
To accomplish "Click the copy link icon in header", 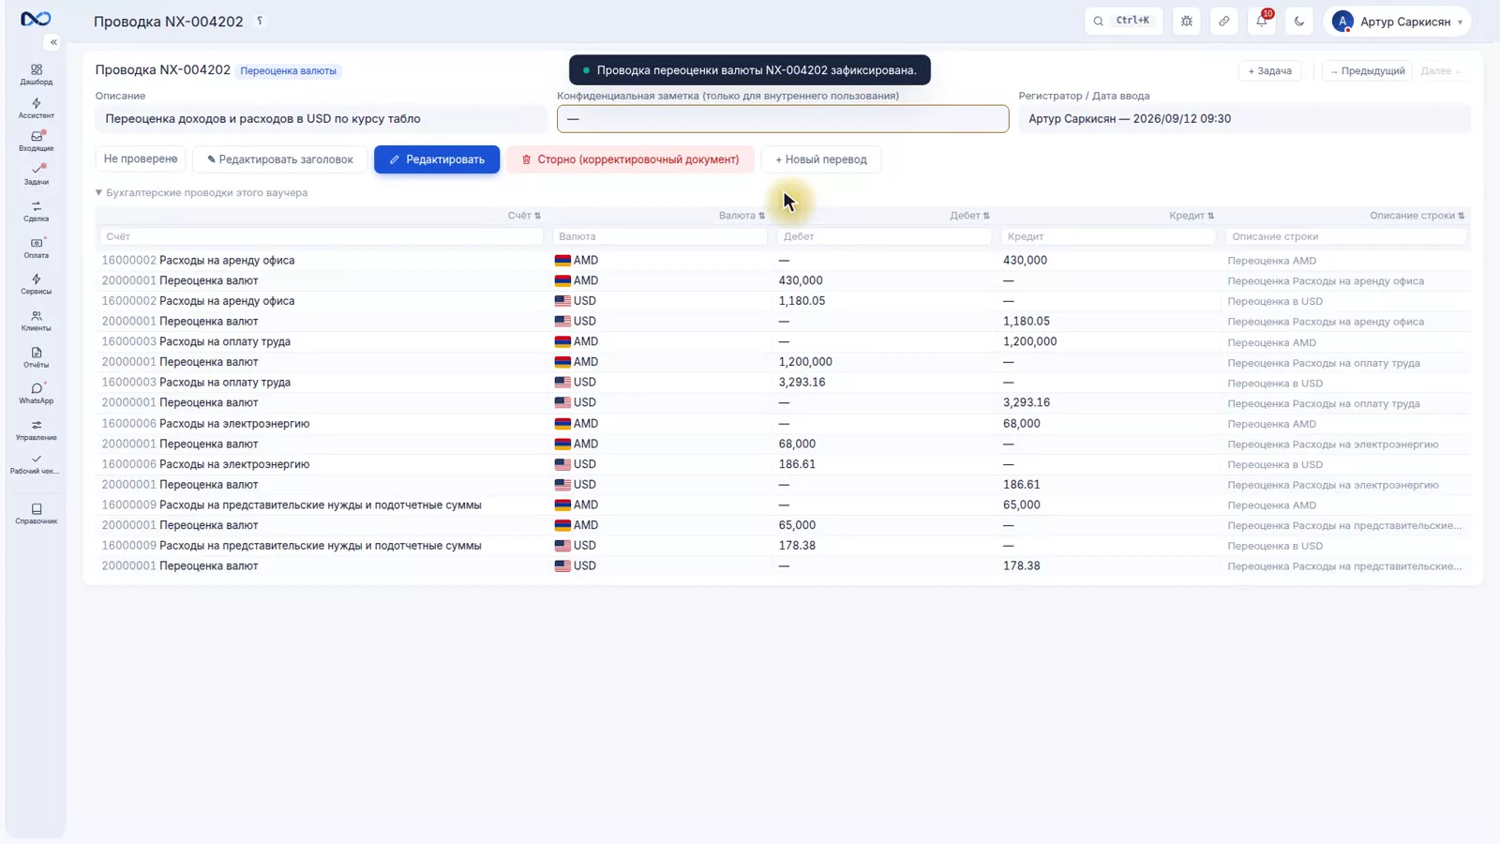I will [x=1224, y=21].
